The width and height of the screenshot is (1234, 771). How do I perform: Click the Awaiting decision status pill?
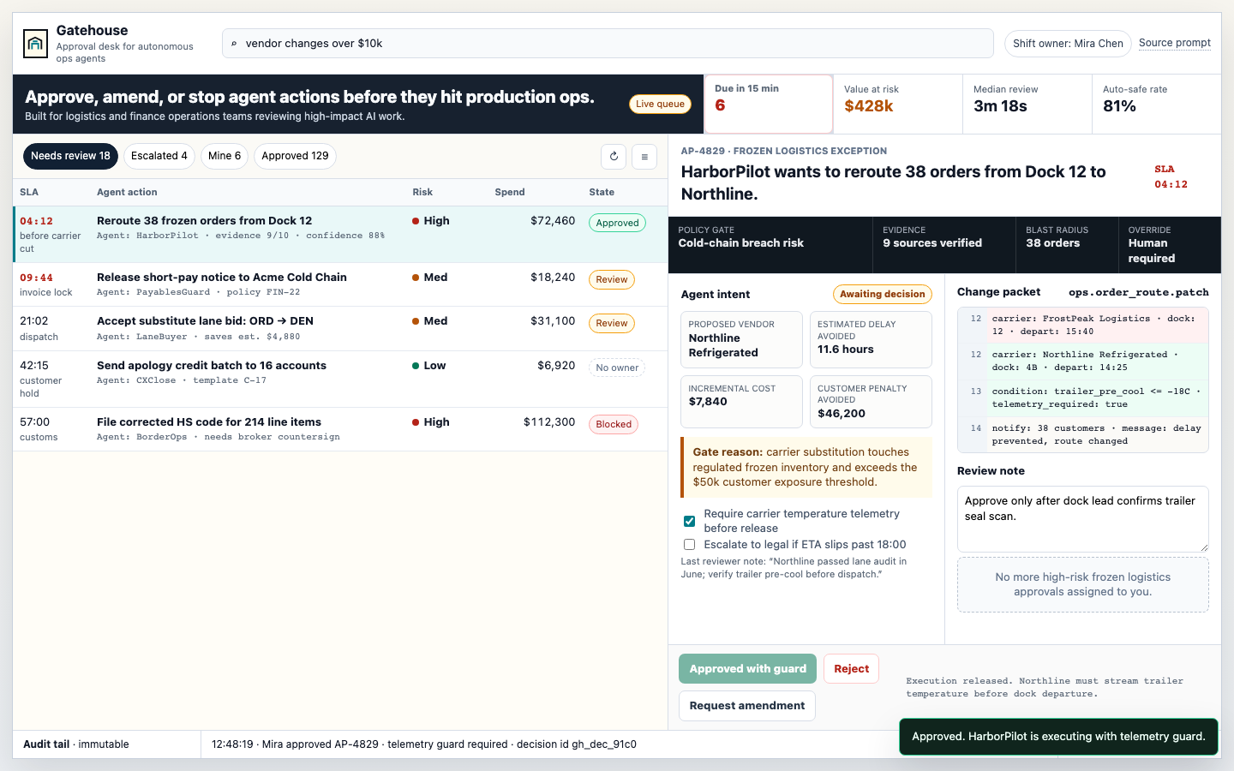(x=883, y=294)
